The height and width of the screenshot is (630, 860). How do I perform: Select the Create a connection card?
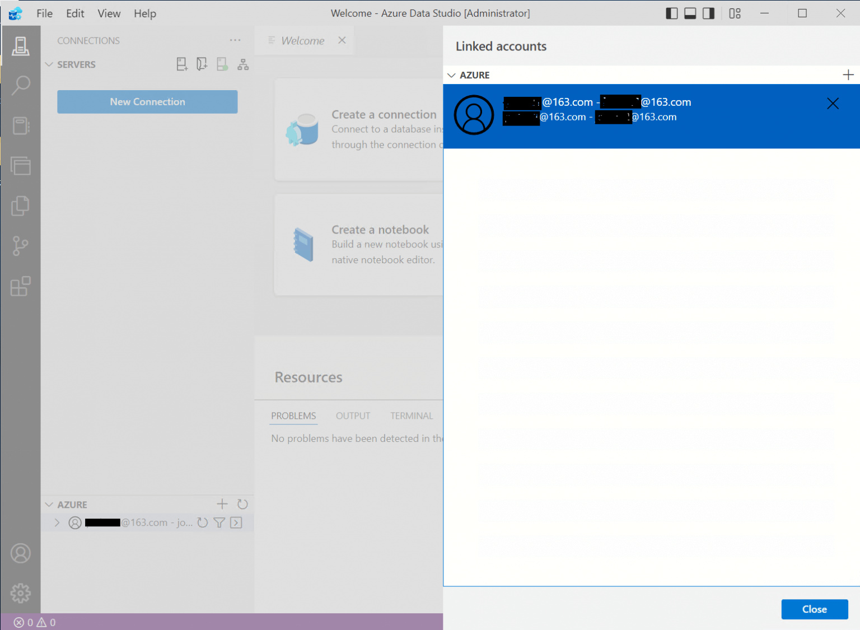(x=359, y=129)
